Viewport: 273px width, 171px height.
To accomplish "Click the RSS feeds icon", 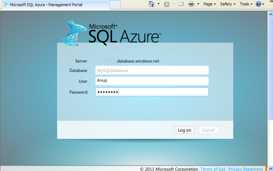I will coord(167,4).
